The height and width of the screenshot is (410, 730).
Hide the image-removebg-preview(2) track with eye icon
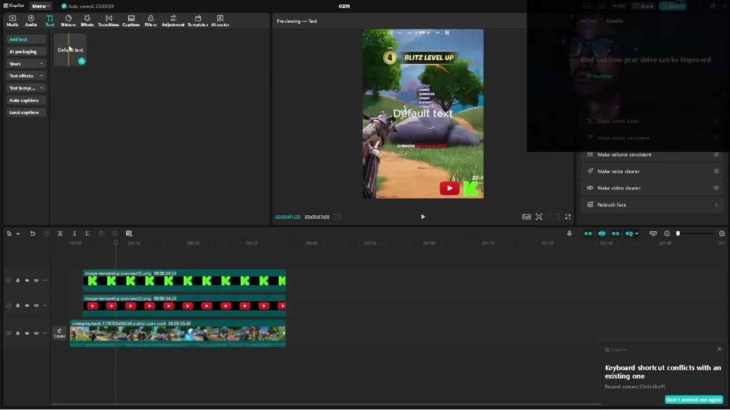27,305
